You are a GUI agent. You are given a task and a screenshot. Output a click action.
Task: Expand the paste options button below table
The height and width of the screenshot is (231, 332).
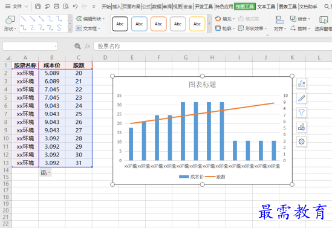(x=45, y=172)
